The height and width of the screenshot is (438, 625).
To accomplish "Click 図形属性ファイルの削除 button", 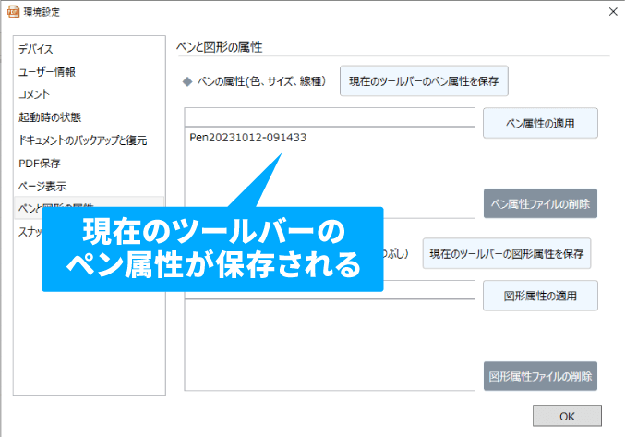I will 540,376.
